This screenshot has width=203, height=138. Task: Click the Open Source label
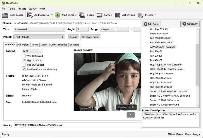pos(16,15)
